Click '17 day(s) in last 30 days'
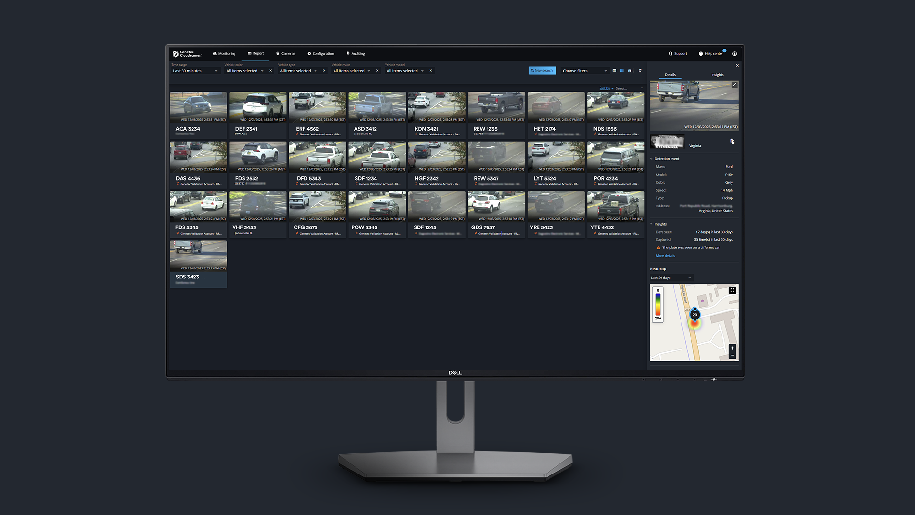This screenshot has height=515, width=915. point(714,232)
